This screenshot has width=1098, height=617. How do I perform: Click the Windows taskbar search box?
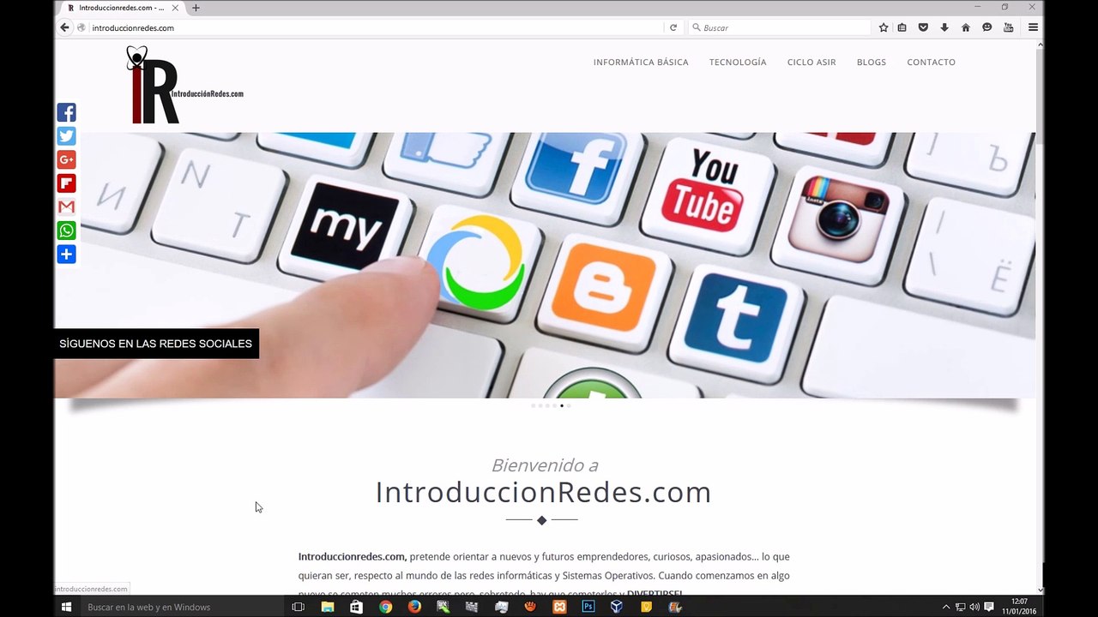tap(182, 607)
